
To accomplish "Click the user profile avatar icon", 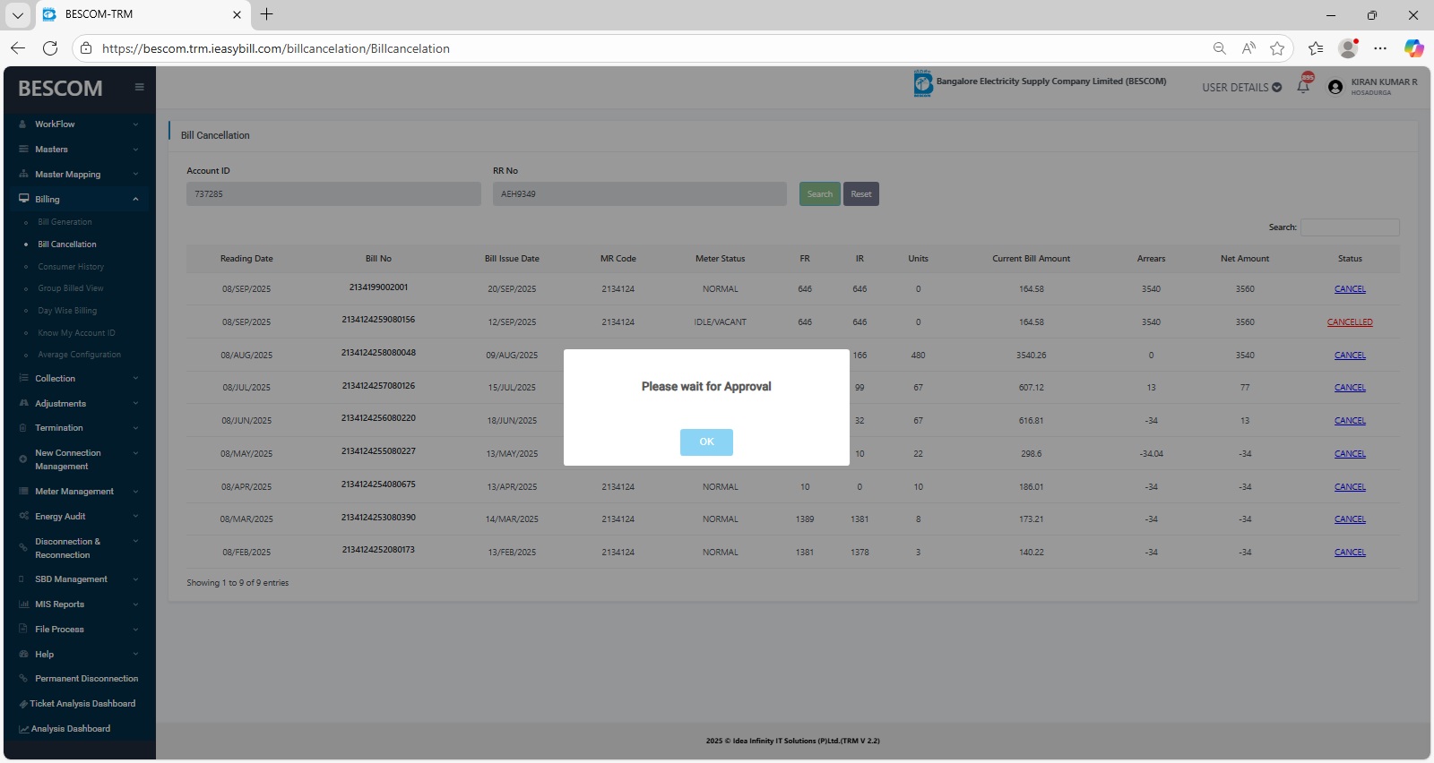I will tap(1335, 87).
